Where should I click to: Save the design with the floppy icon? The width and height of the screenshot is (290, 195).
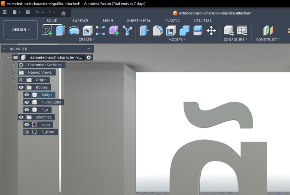pyautogui.click(x=28, y=12)
